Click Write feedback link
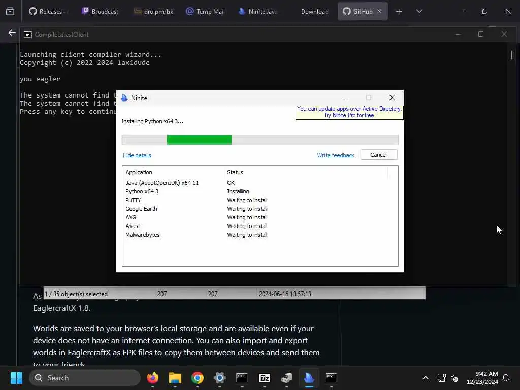This screenshot has width=520, height=390. [336, 155]
